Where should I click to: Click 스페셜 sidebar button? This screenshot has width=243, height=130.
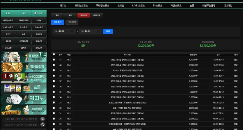click(x=39, y=20)
